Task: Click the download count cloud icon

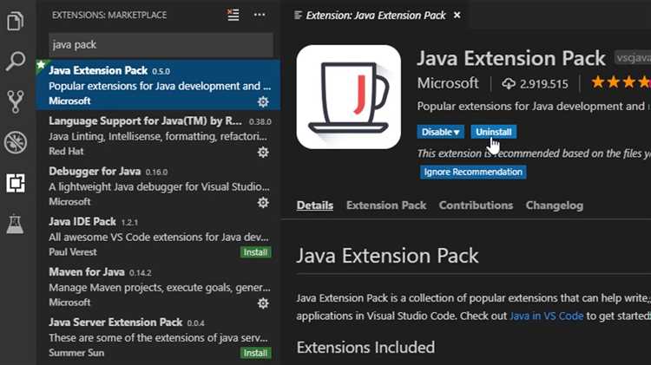Action: click(508, 84)
